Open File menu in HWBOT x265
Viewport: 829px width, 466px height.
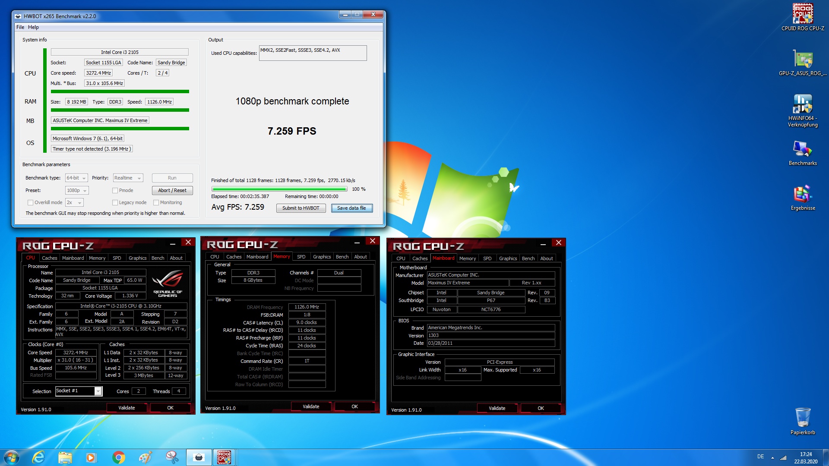tap(20, 27)
